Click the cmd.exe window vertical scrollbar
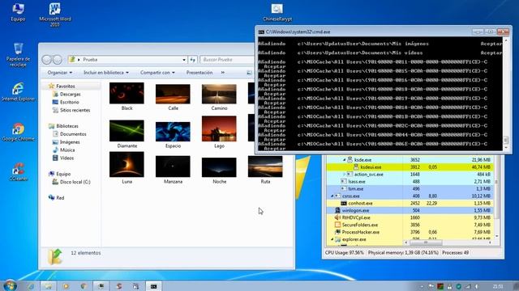Viewport: 519px width, 291px height. 506,94
